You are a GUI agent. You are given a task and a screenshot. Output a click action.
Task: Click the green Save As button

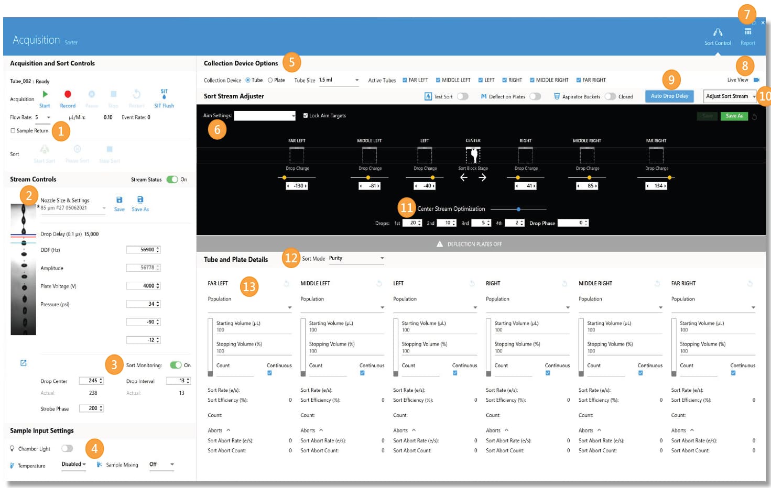coord(734,116)
